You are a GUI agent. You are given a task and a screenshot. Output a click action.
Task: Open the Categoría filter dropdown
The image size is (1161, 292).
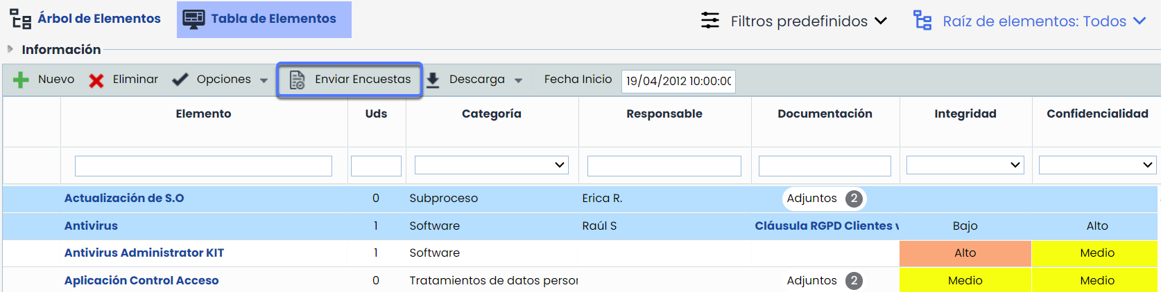click(x=491, y=165)
